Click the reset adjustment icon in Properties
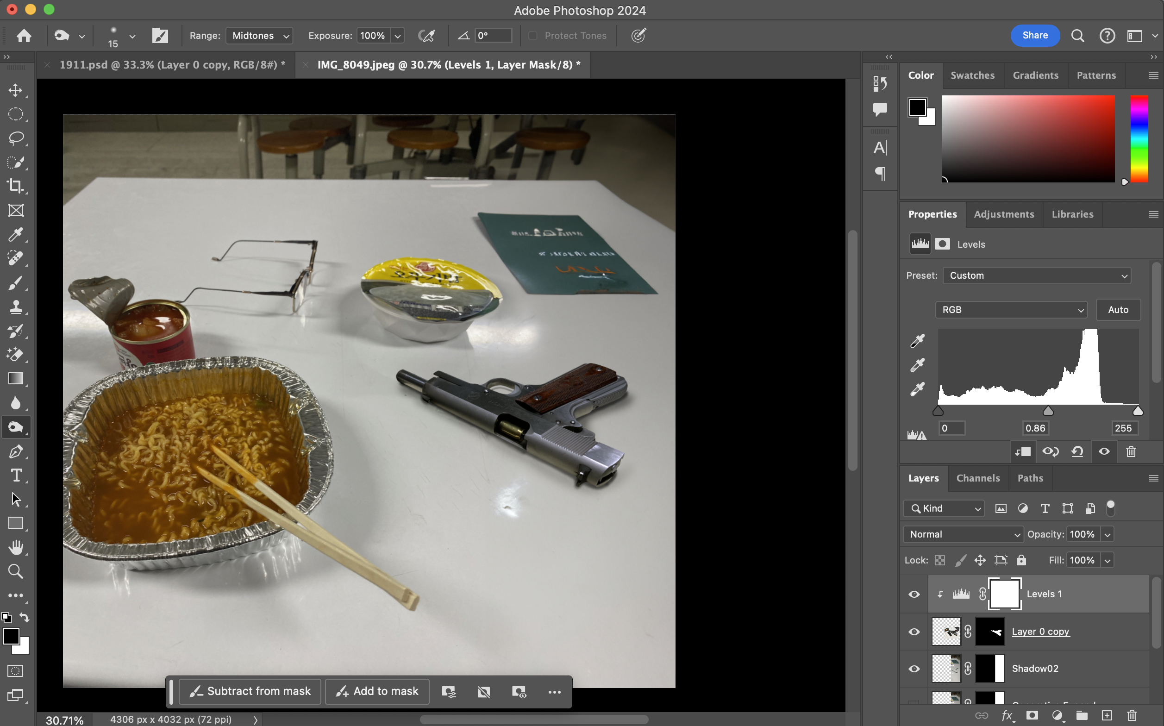 [x=1077, y=451]
